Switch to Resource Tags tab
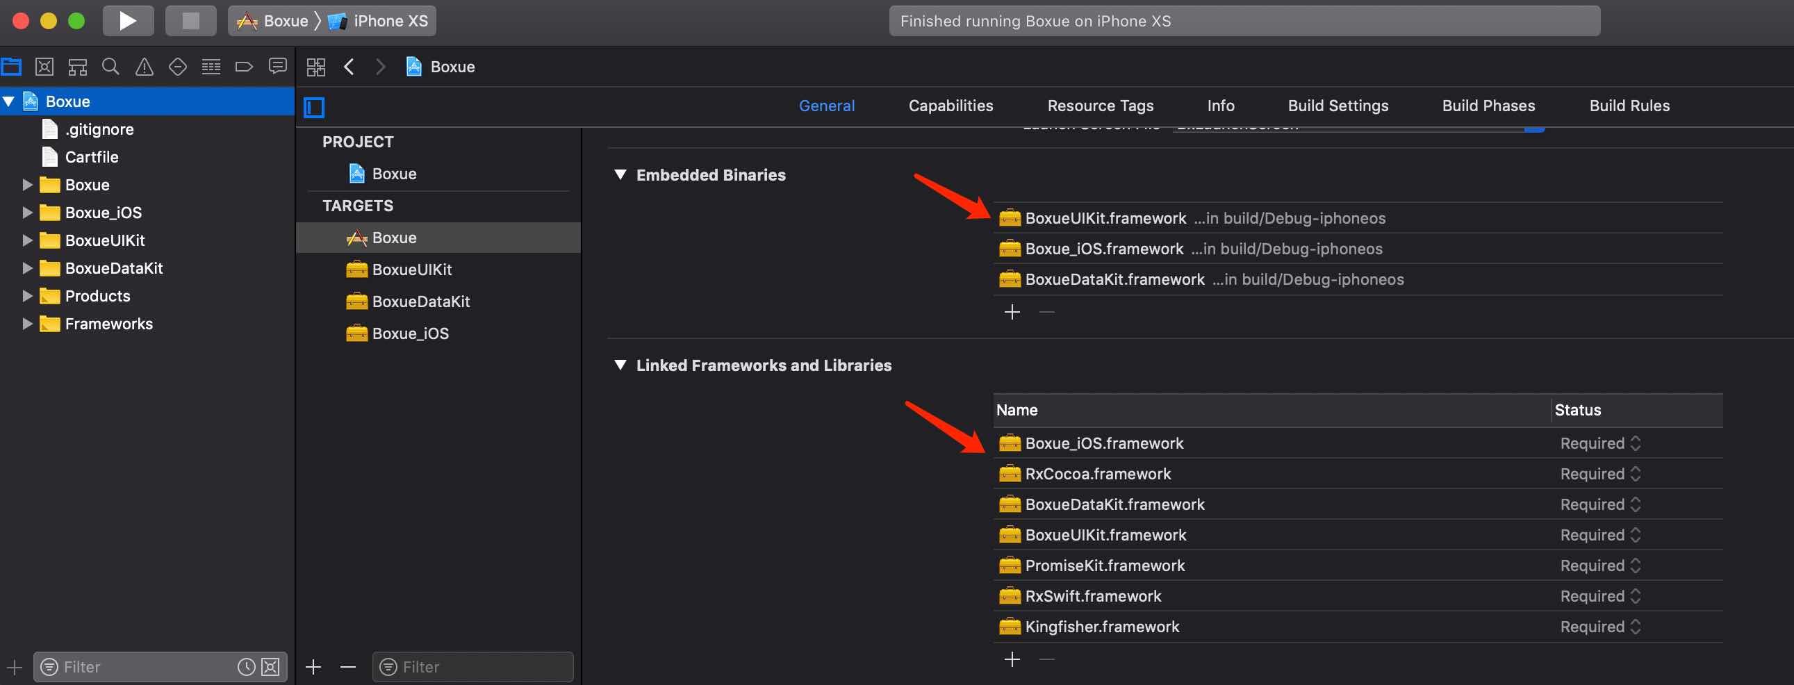The width and height of the screenshot is (1794, 685). click(1101, 106)
